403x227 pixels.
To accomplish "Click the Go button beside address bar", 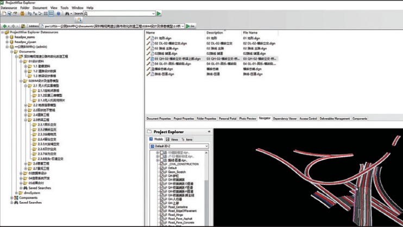I will tap(190, 26).
